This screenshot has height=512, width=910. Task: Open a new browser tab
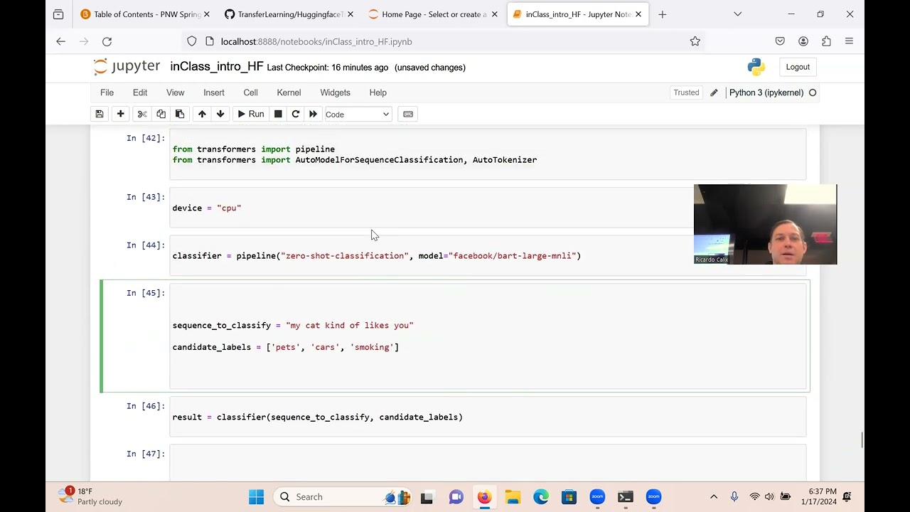[663, 14]
